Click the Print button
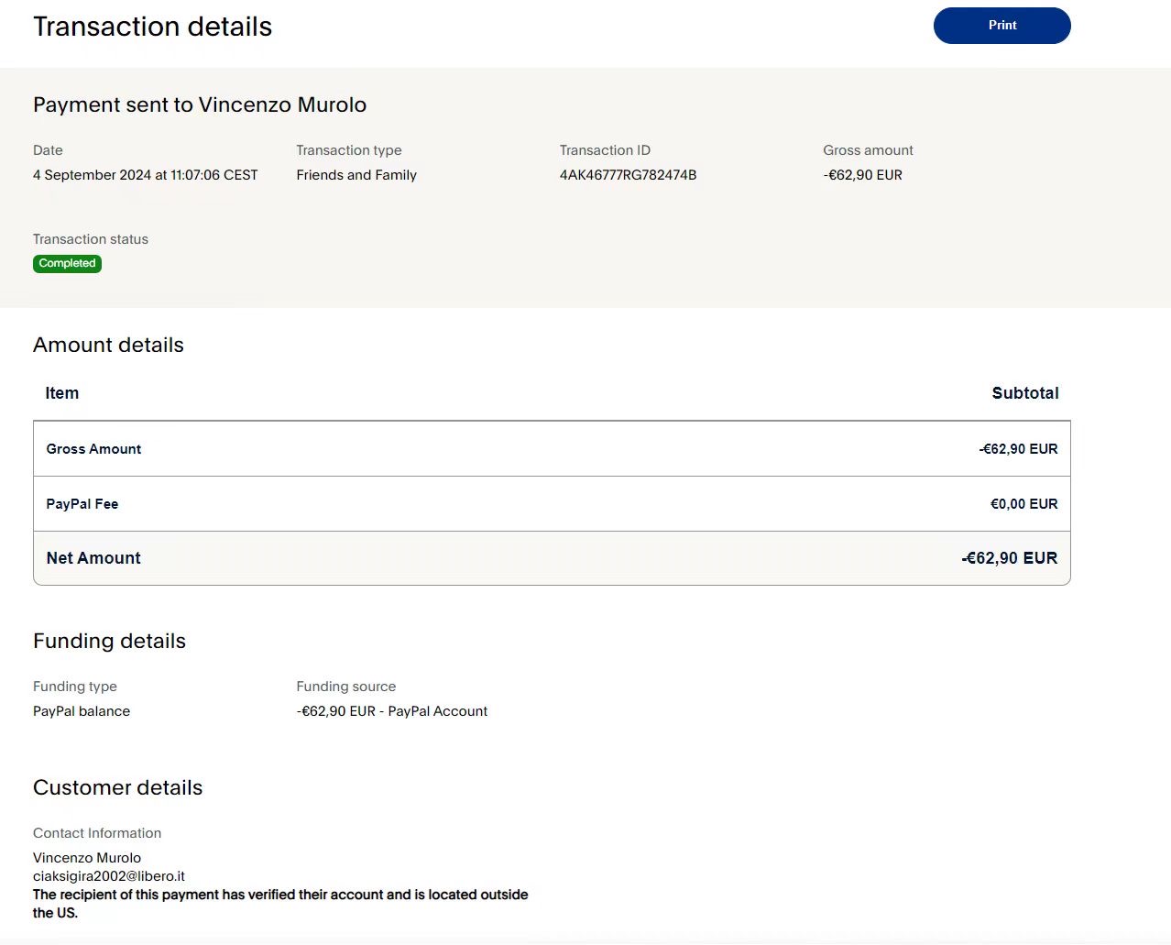The image size is (1171, 945). pos(1001,26)
